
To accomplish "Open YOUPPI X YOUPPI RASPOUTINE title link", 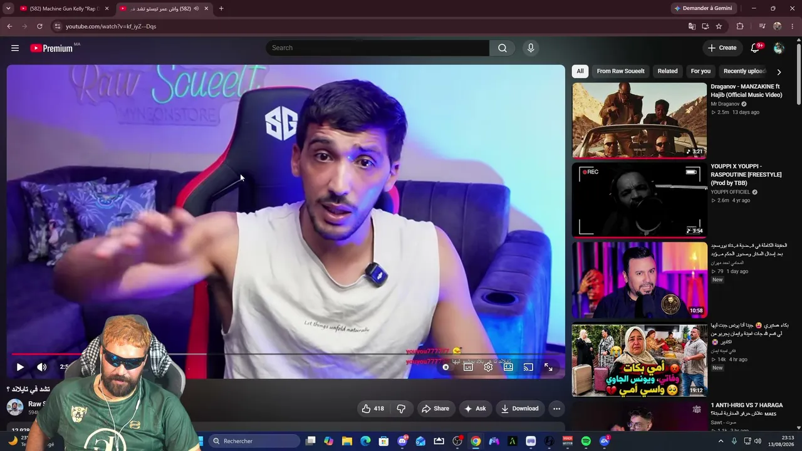I will (x=746, y=175).
